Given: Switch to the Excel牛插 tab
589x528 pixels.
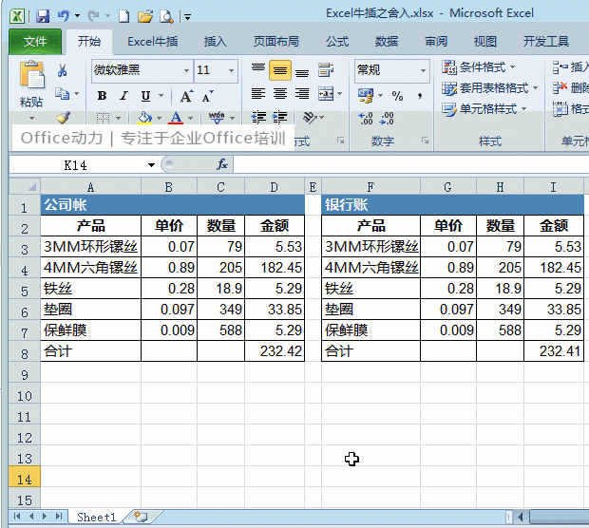Looking at the screenshot, I should (x=153, y=41).
